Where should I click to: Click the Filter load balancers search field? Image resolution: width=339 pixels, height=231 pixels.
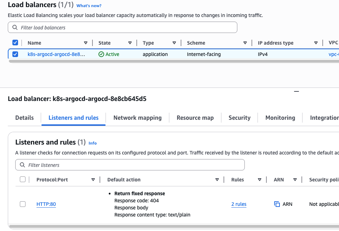pos(124,28)
